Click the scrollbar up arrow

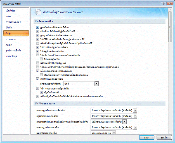[x=170, y=10]
